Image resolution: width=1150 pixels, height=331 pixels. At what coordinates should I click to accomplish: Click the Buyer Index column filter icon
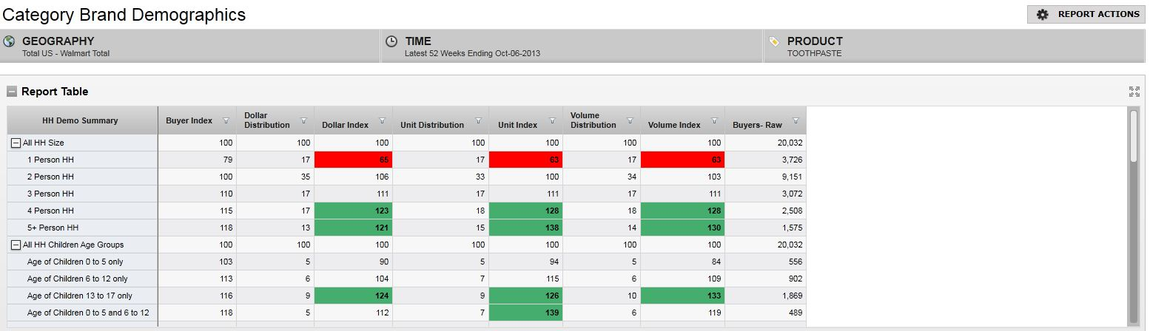[226, 120]
